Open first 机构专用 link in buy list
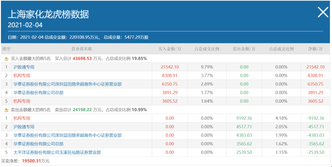Viewport: 332px width, 167px height. (22, 76)
